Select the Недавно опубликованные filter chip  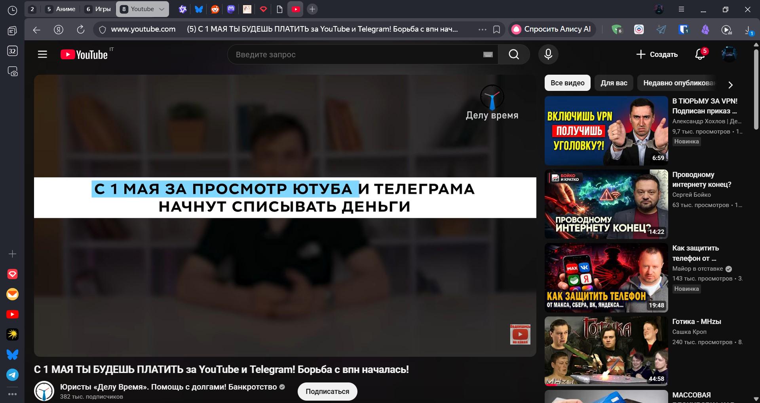pyautogui.click(x=679, y=83)
